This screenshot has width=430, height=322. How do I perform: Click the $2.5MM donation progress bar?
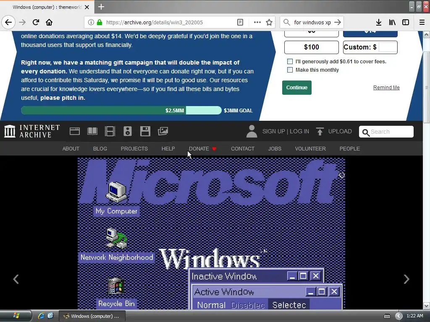point(121,110)
